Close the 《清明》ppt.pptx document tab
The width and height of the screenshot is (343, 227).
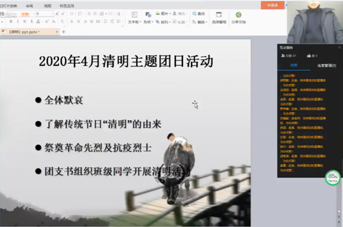click(x=57, y=32)
